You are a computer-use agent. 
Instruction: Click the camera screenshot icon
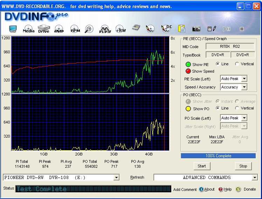coord(196,29)
